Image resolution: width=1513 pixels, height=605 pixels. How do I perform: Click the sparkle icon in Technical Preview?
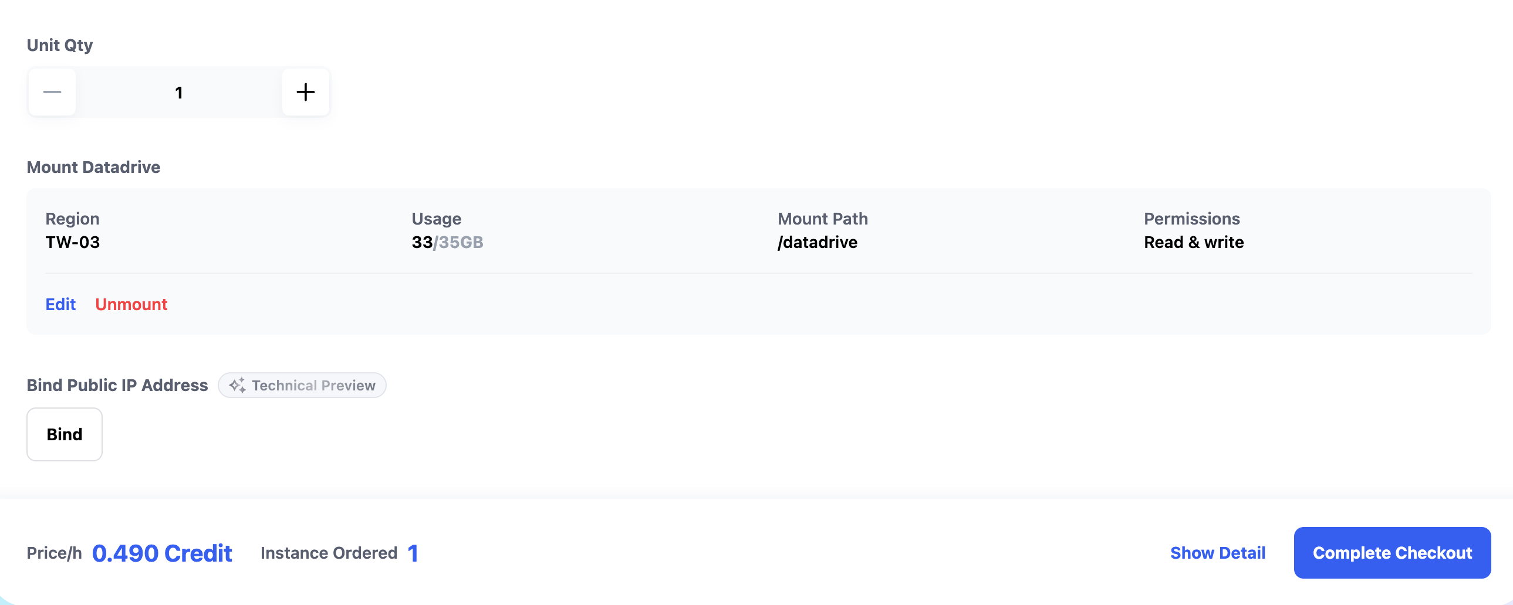(x=237, y=385)
